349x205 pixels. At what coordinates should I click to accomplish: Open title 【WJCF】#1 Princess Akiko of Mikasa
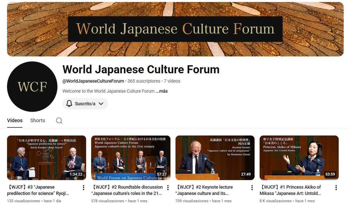pos(290,190)
